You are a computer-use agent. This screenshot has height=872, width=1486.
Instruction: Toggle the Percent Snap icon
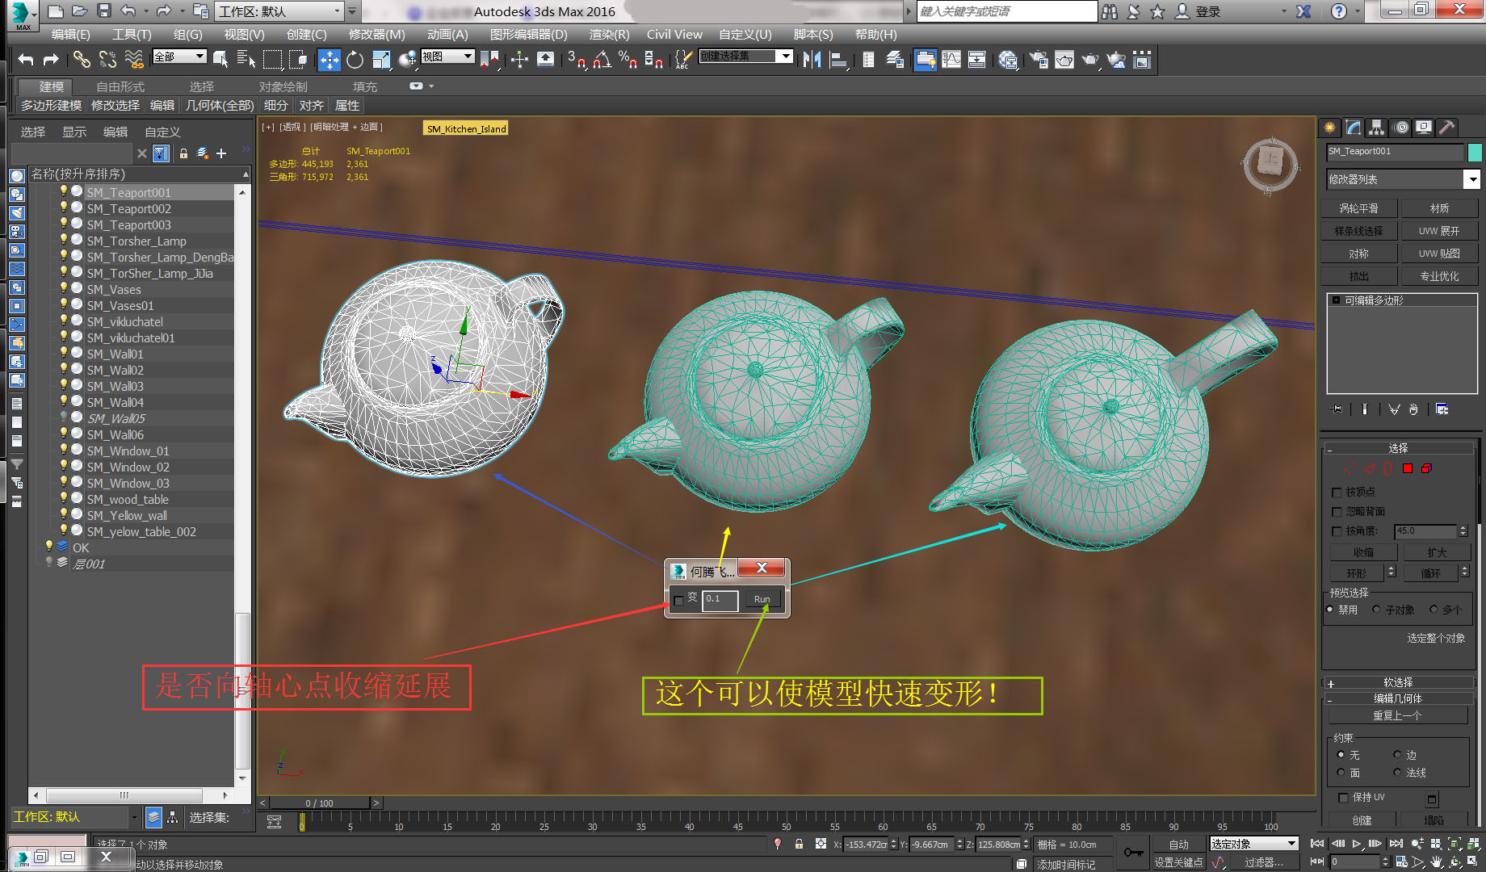[628, 59]
